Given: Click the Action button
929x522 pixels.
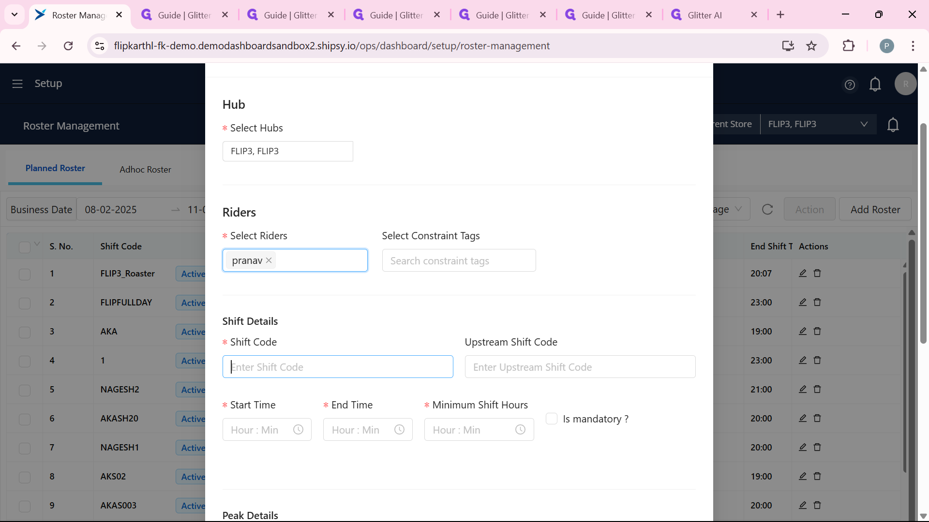Looking at the screenshot, I should pyautogui.click(x=809, y=209).
